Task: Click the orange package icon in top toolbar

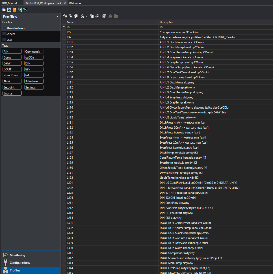Action: click(15, 10)
